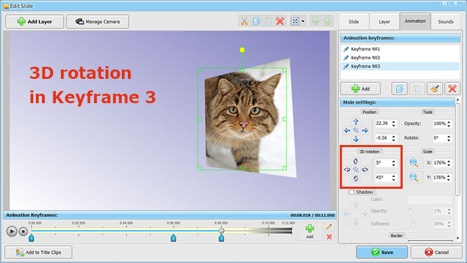This screenshot has height=263, width=467.
Task: Click the zoom in Scale X magnifier
Action: tap(414, 163)
